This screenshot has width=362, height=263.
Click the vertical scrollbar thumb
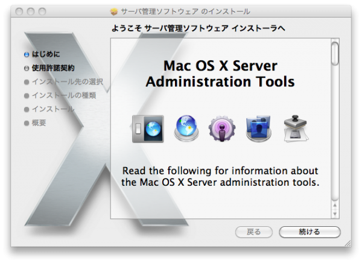point(335,54)
